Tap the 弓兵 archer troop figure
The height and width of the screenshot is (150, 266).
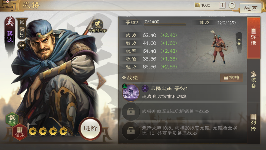[219, 47]
